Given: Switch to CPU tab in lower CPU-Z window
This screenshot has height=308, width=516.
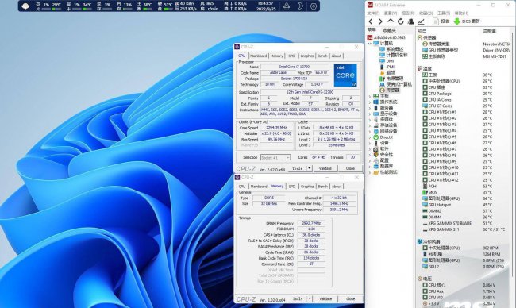Looking at the screenshot, I should [x=242, y=187].
